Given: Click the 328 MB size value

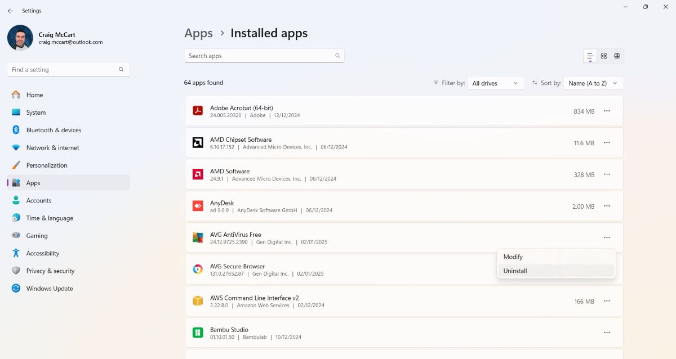Looking at the screenshot, I should pyautogui.click(x=584, y=175).
